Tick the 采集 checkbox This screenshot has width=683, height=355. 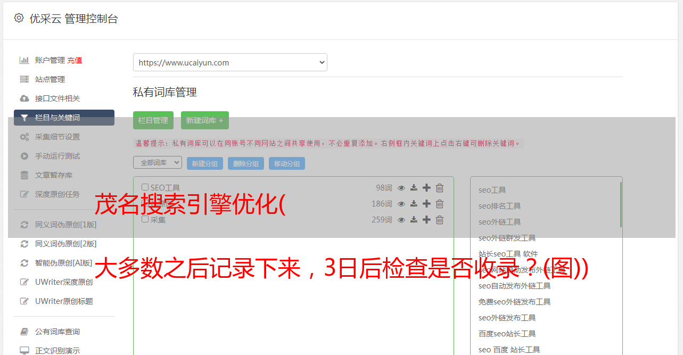click(145, 219)
